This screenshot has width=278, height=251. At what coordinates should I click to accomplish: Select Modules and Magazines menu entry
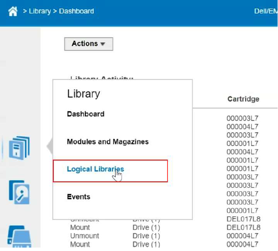pos(108,142)
